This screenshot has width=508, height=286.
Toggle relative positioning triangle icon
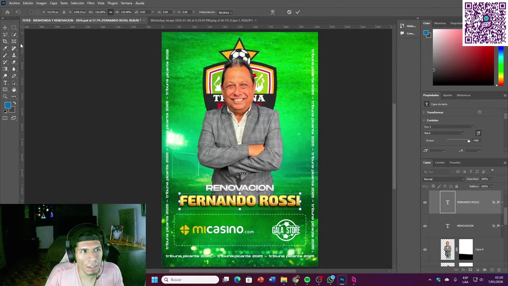[x=64, y=12]
